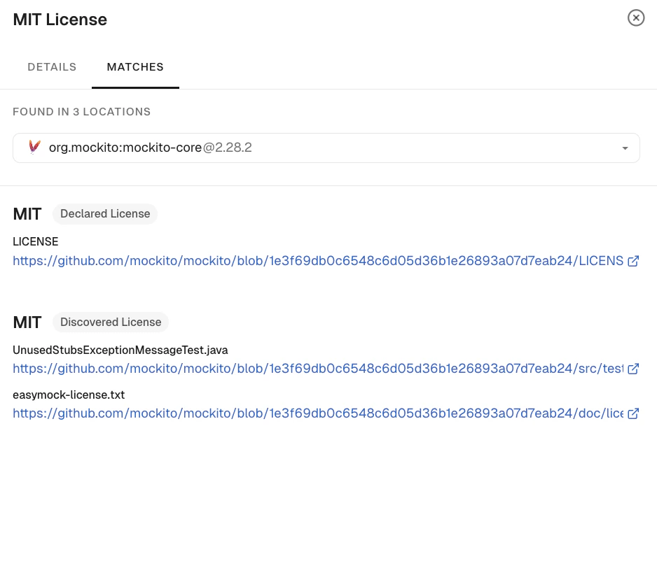Click external link icon for src/test URL
This screenshot has width=657, height=561.
(633, 369)
